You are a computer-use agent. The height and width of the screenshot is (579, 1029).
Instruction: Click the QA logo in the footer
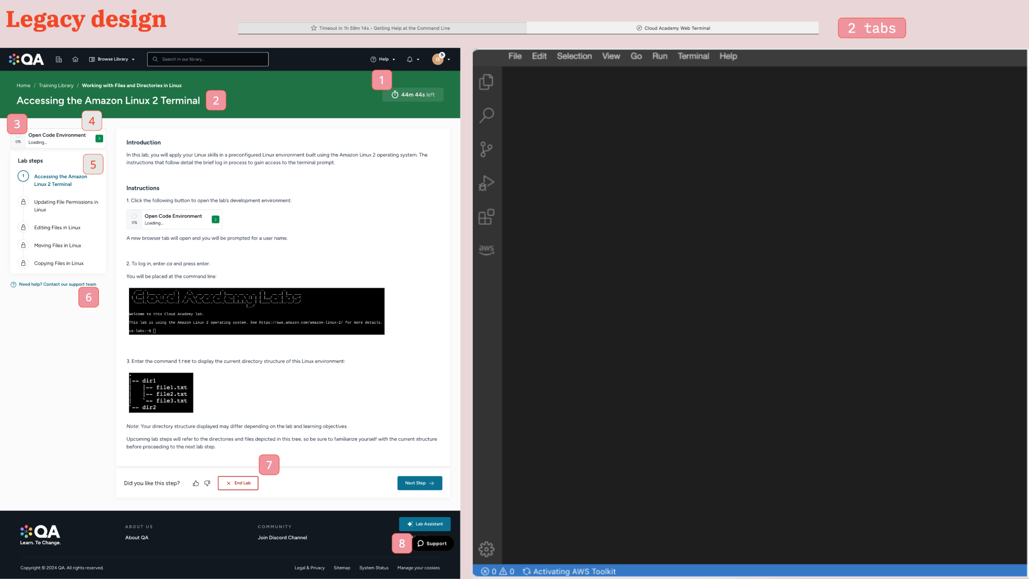pyautogui.click(x=40, y=535)
